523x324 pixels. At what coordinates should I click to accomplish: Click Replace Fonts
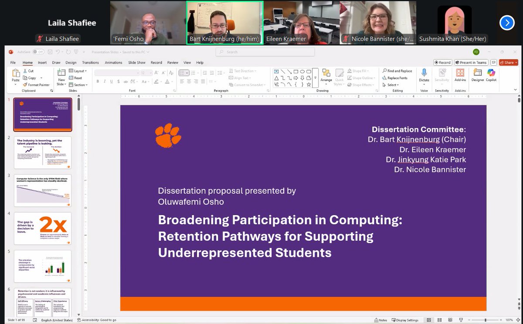[x=395, y=78]
